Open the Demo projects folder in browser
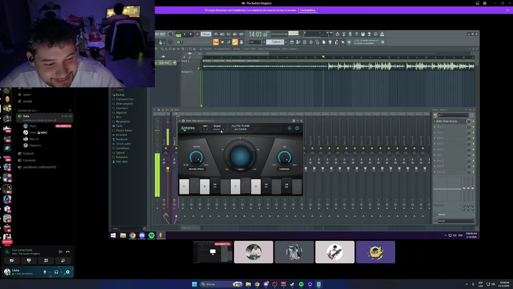 point(124,104)
